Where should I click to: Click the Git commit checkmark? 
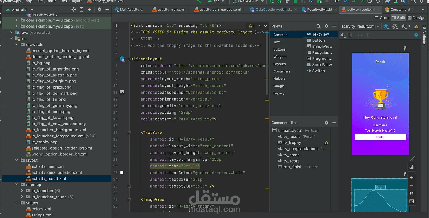[x=353, y=2]
